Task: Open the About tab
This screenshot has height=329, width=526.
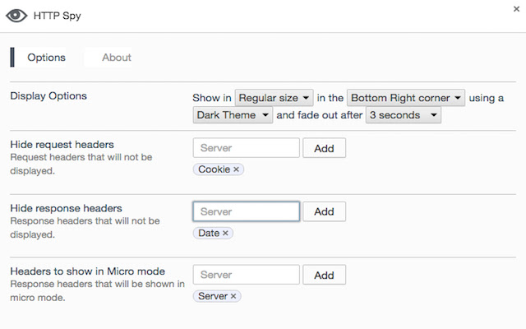Action: (x=117, y=58)
